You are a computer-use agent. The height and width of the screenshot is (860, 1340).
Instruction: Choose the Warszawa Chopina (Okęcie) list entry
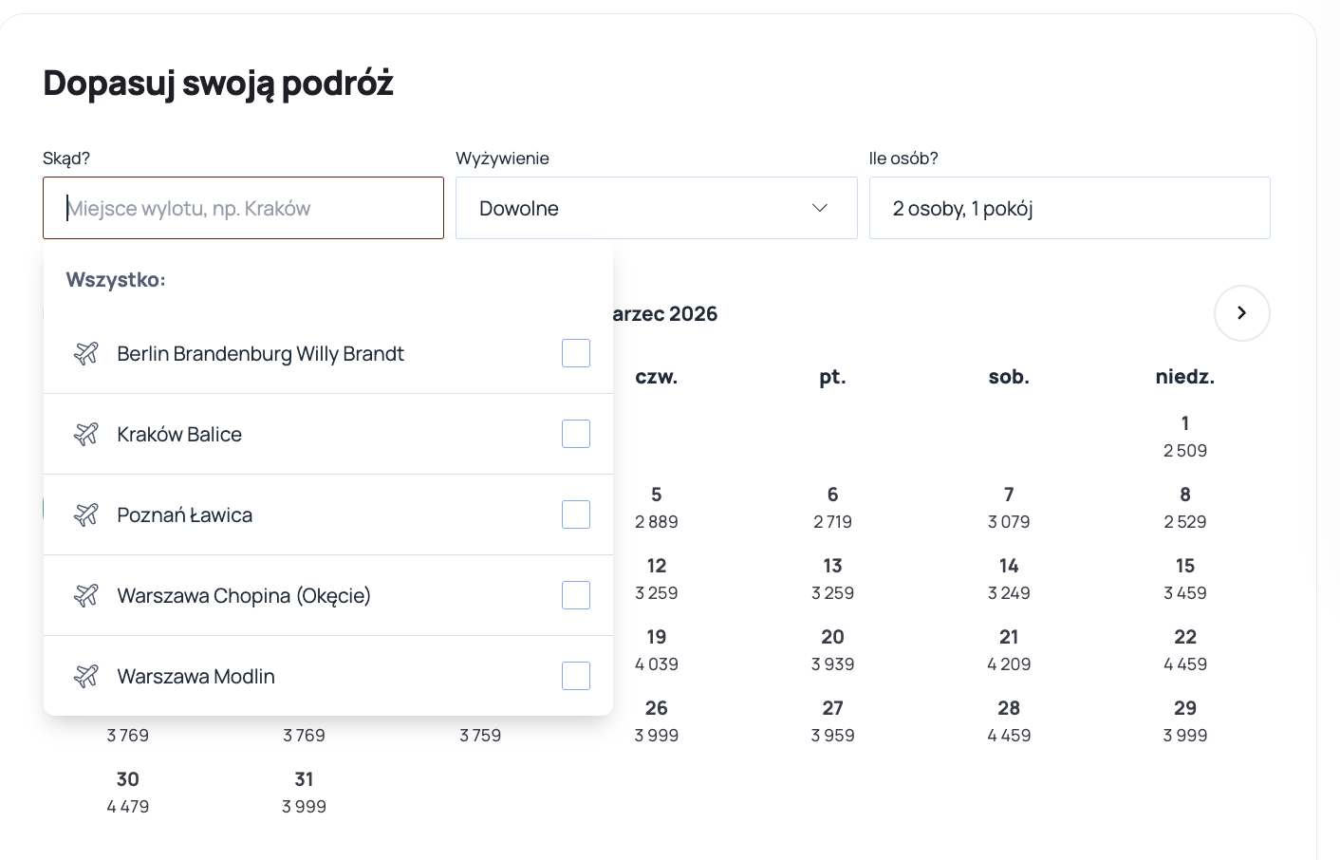click(244, 596)
